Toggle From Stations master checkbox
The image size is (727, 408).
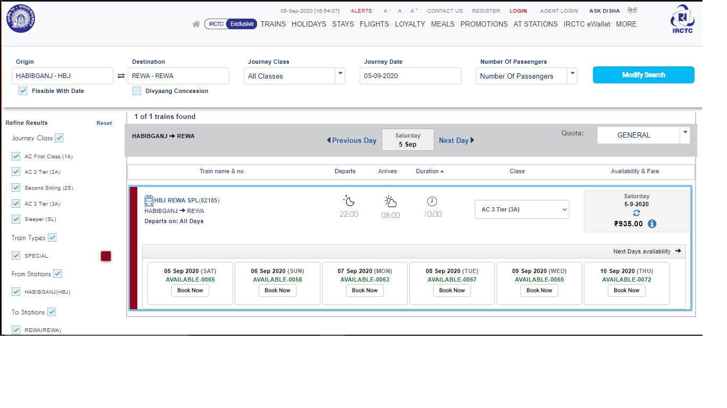pyautogui.click(x=57, y=274)
